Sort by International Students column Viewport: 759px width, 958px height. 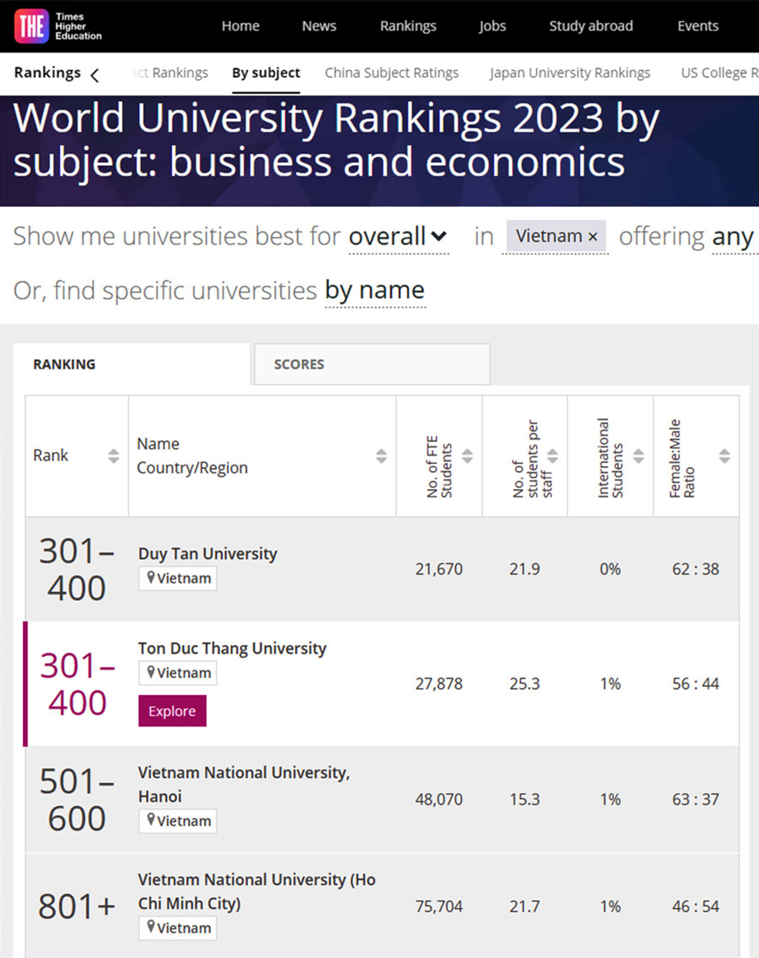[638, 456]
